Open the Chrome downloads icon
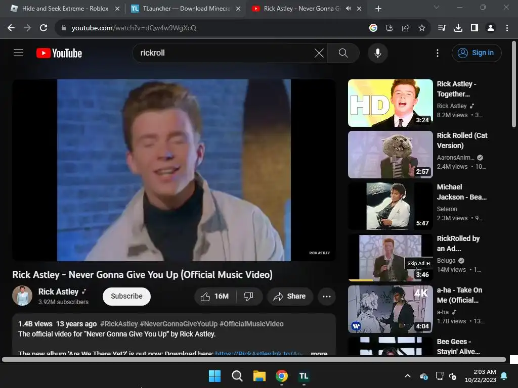Screen dimensions: 518x388 [458, 28]
